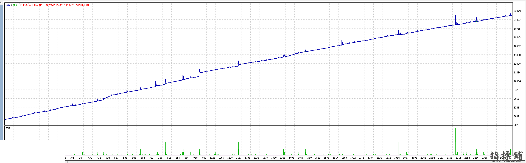Click the 1830 tick on the horizontal axis

[x=379, y=158]
